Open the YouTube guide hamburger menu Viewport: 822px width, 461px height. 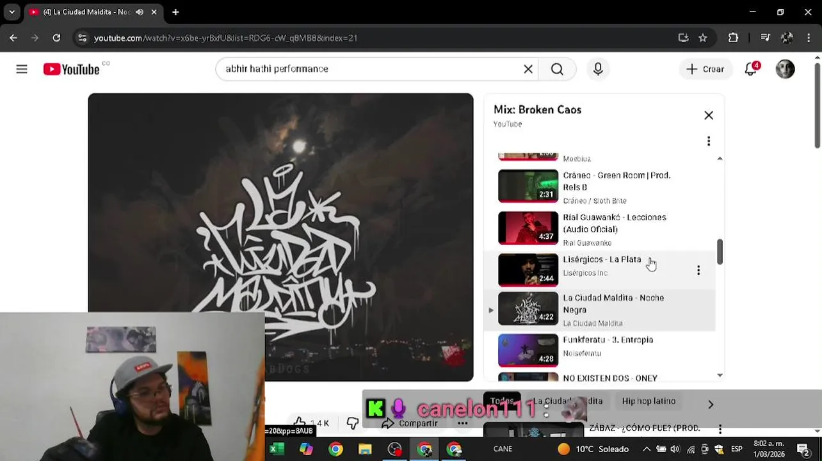click(22, 69)
